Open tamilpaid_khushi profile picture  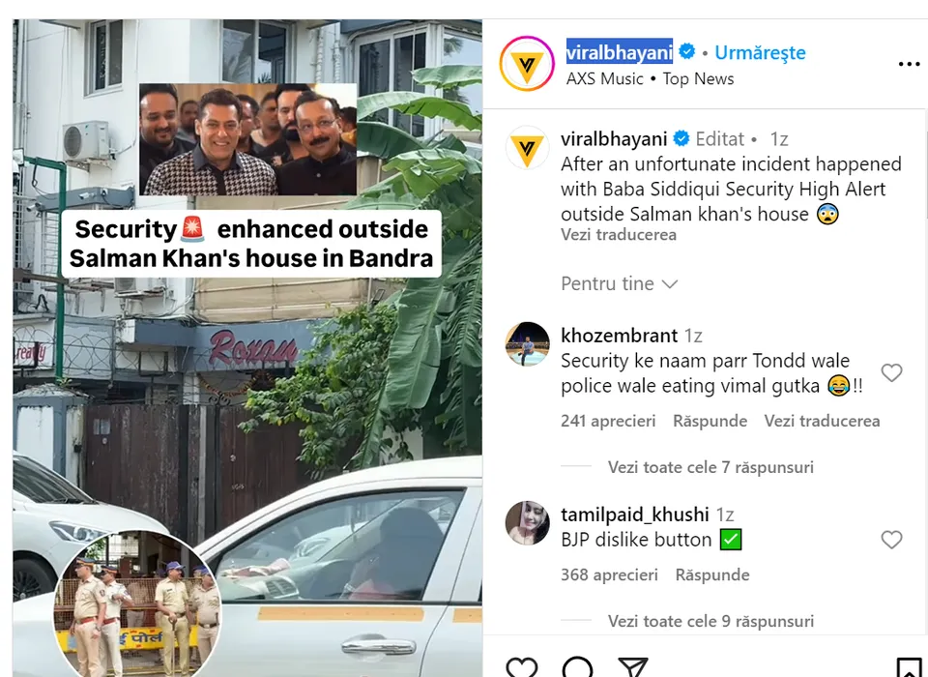(x=528, y=522)
